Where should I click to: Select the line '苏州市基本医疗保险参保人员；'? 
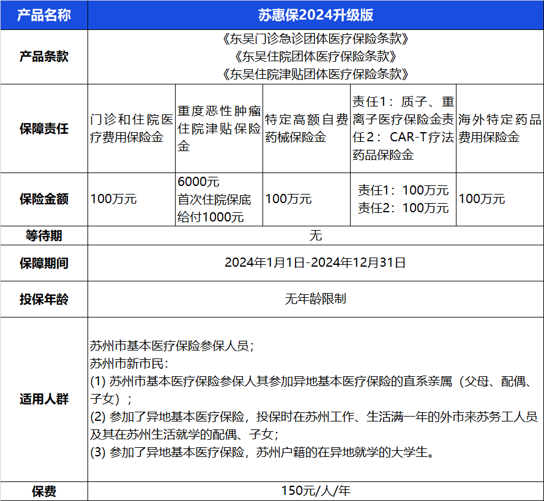point(173,346)
